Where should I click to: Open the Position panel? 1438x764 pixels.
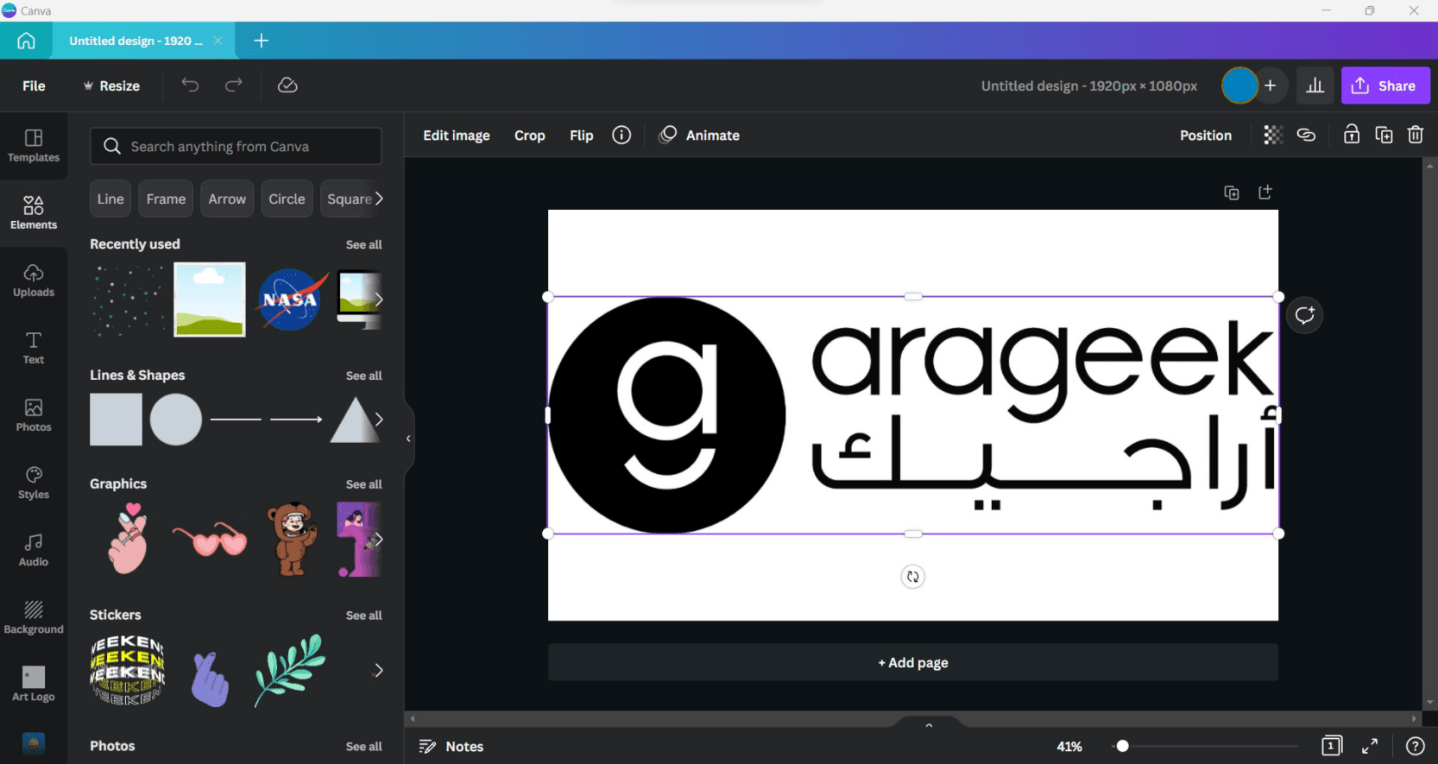[x=1206, y=136]
